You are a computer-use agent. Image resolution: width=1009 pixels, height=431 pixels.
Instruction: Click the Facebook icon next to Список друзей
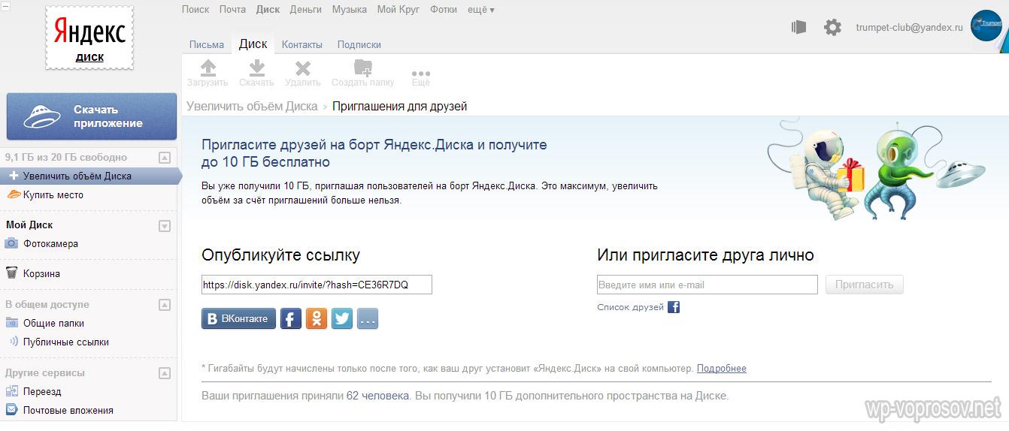pyautogui.click(x=674, y=307)
